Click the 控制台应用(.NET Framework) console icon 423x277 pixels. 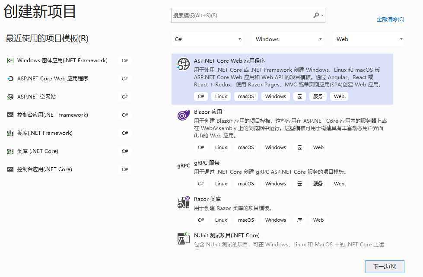(x=10, y=115)
